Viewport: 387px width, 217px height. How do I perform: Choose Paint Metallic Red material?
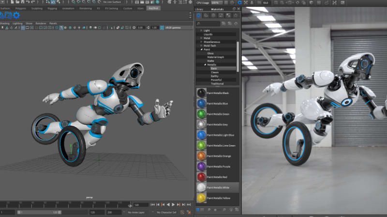[x=217, y=177]
